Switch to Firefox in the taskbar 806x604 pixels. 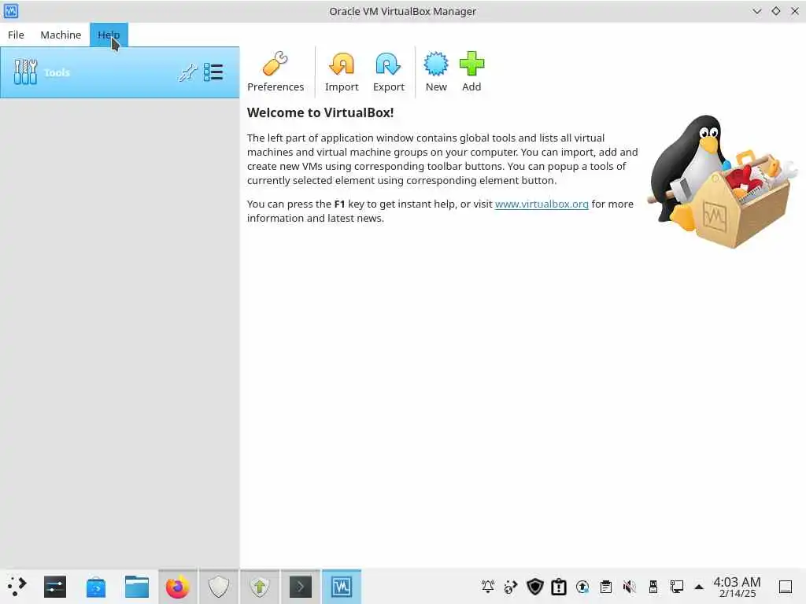[177, 587]
